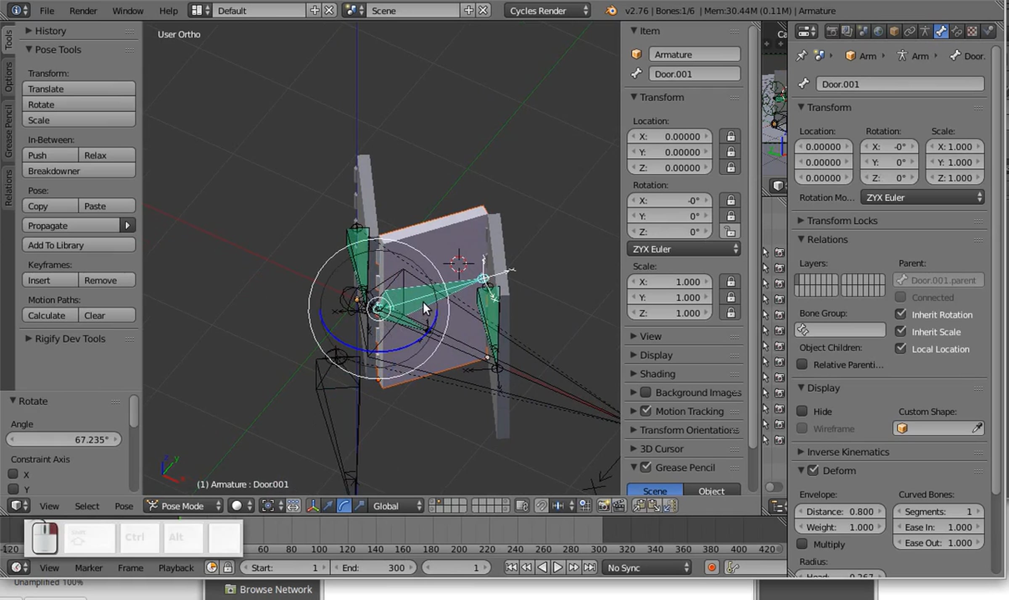Toggle automatic keyframe record button
1009x600 pixels.
point(711,568)
